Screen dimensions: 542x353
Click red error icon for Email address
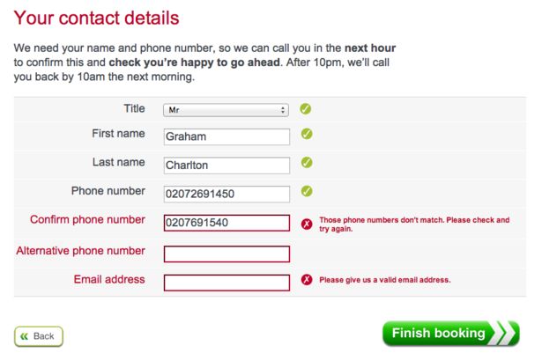(307, 280)
